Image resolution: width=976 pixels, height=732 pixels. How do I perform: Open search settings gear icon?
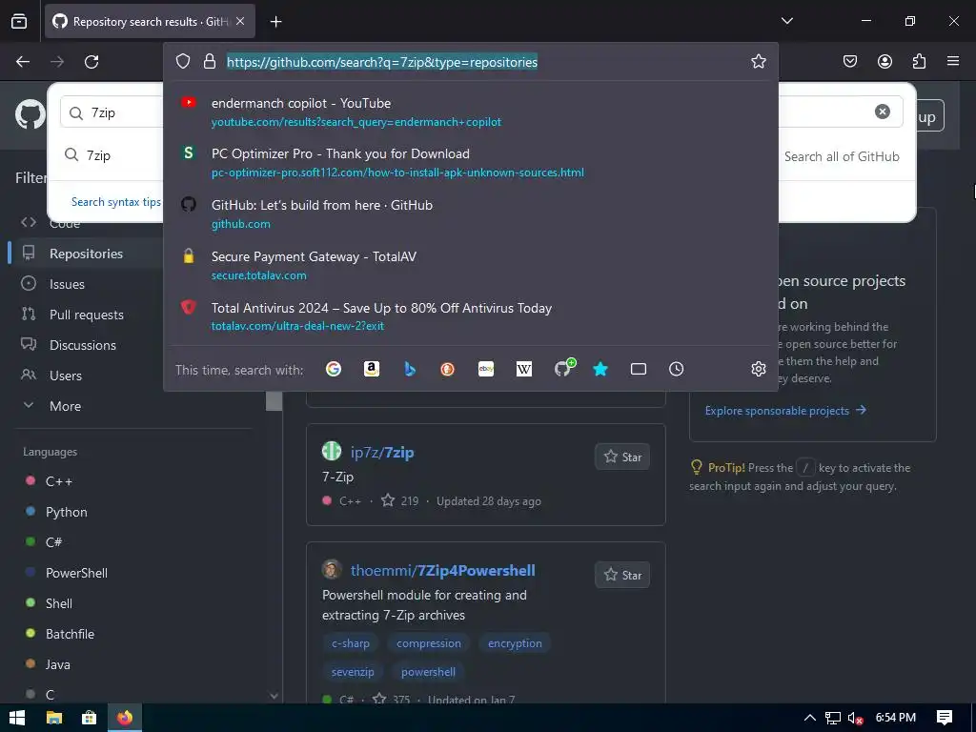(x=758, y=369)
